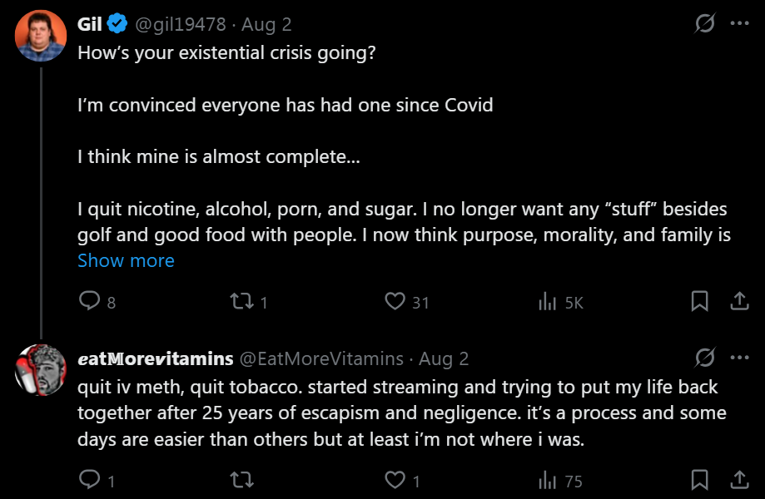View analytics showing 75 views
765x499 pixels.
pos(548,480)
